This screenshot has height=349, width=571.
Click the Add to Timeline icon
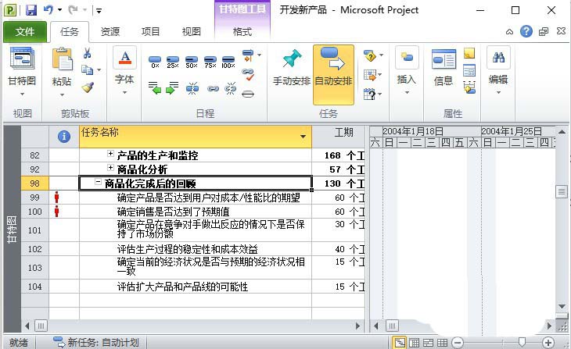(x=469, y=87)
